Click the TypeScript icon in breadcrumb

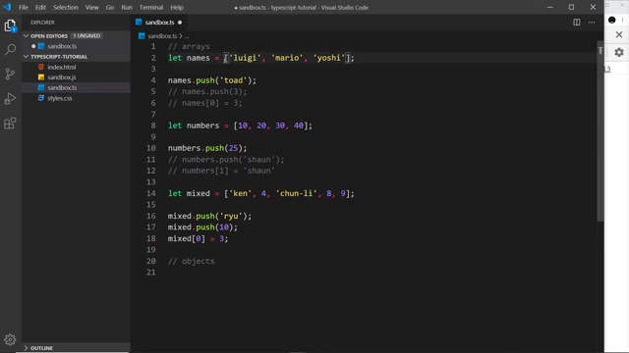[142, 36]
